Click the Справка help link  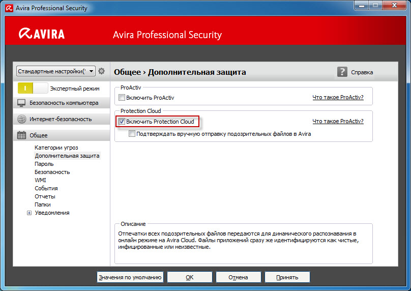[x=362, y=72]
